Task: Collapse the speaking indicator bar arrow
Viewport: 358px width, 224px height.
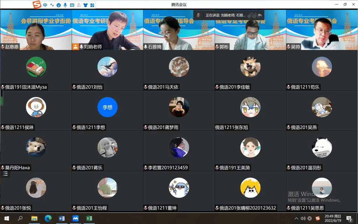Action: pos(259,15)
